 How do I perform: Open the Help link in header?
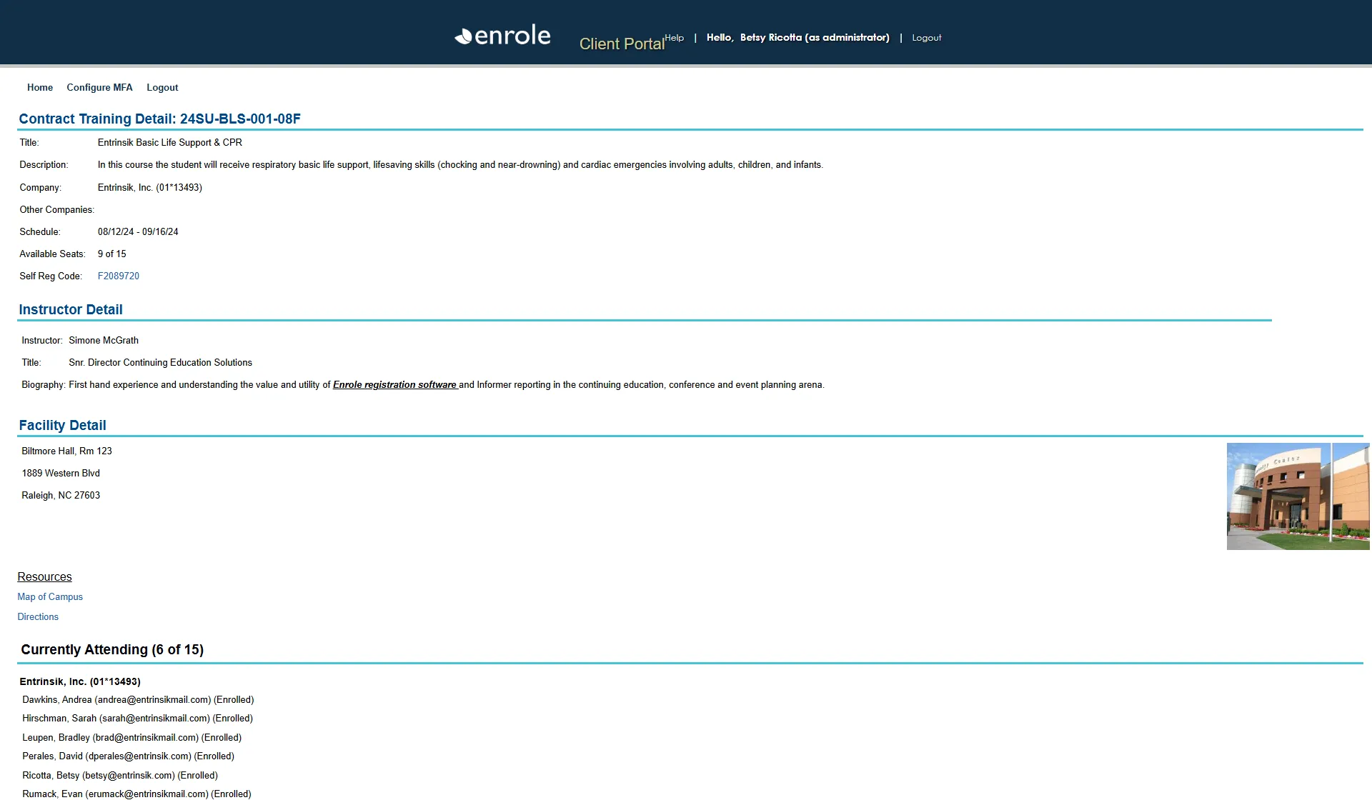tap(674, 37)
